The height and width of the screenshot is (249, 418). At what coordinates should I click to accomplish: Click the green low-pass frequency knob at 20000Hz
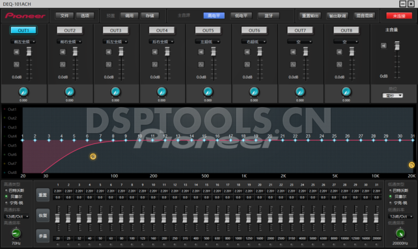pyautogui.click(x=400, y=233)
